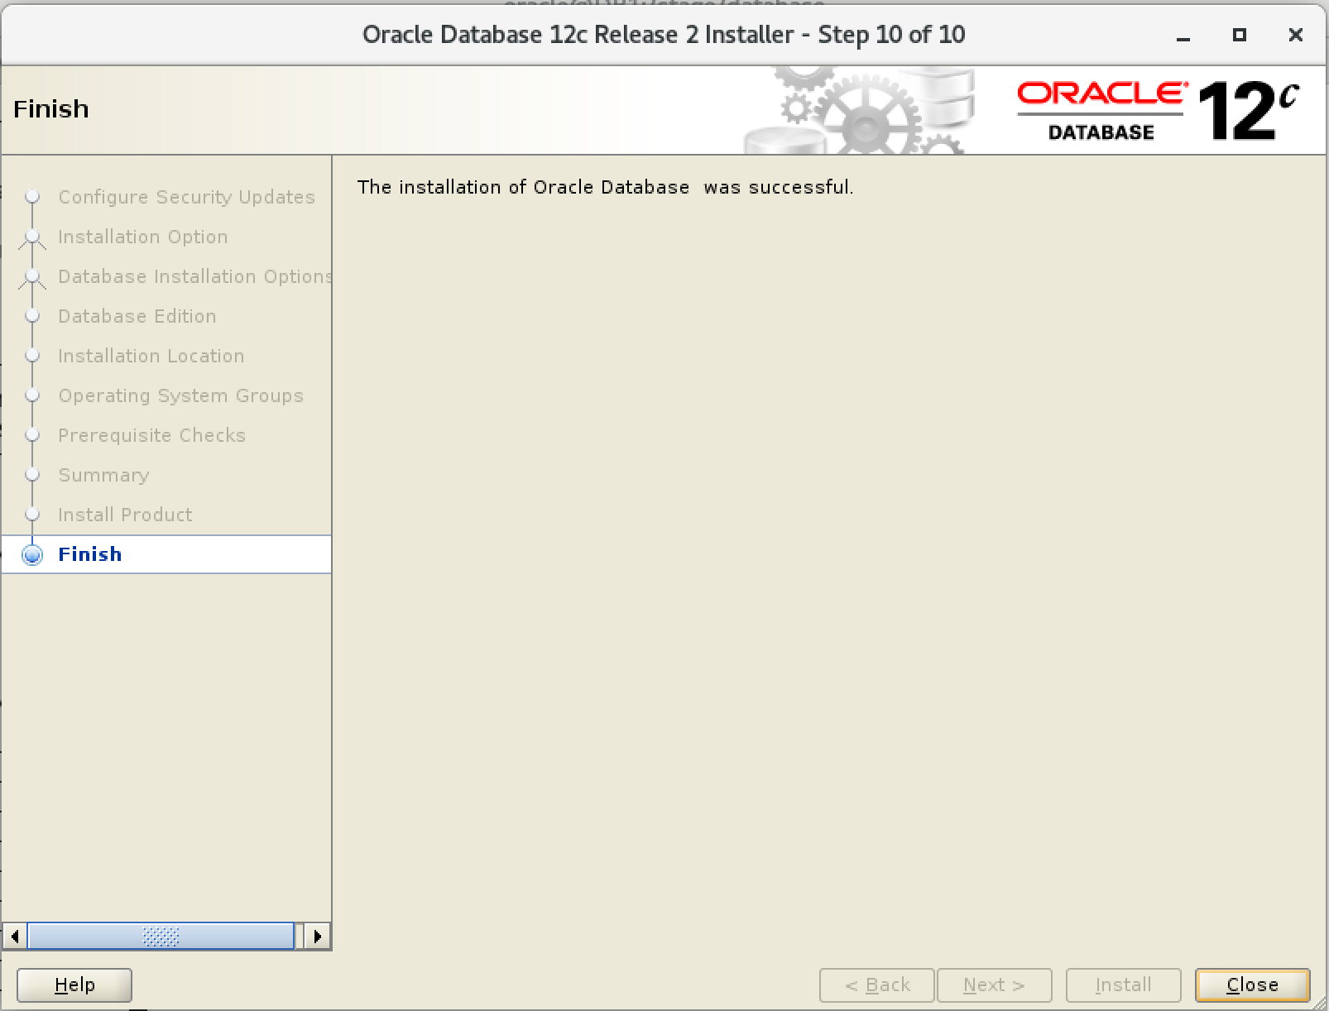Click the Installation Option step node icon
The image size is (1329, 1011).
pos(32,237)
